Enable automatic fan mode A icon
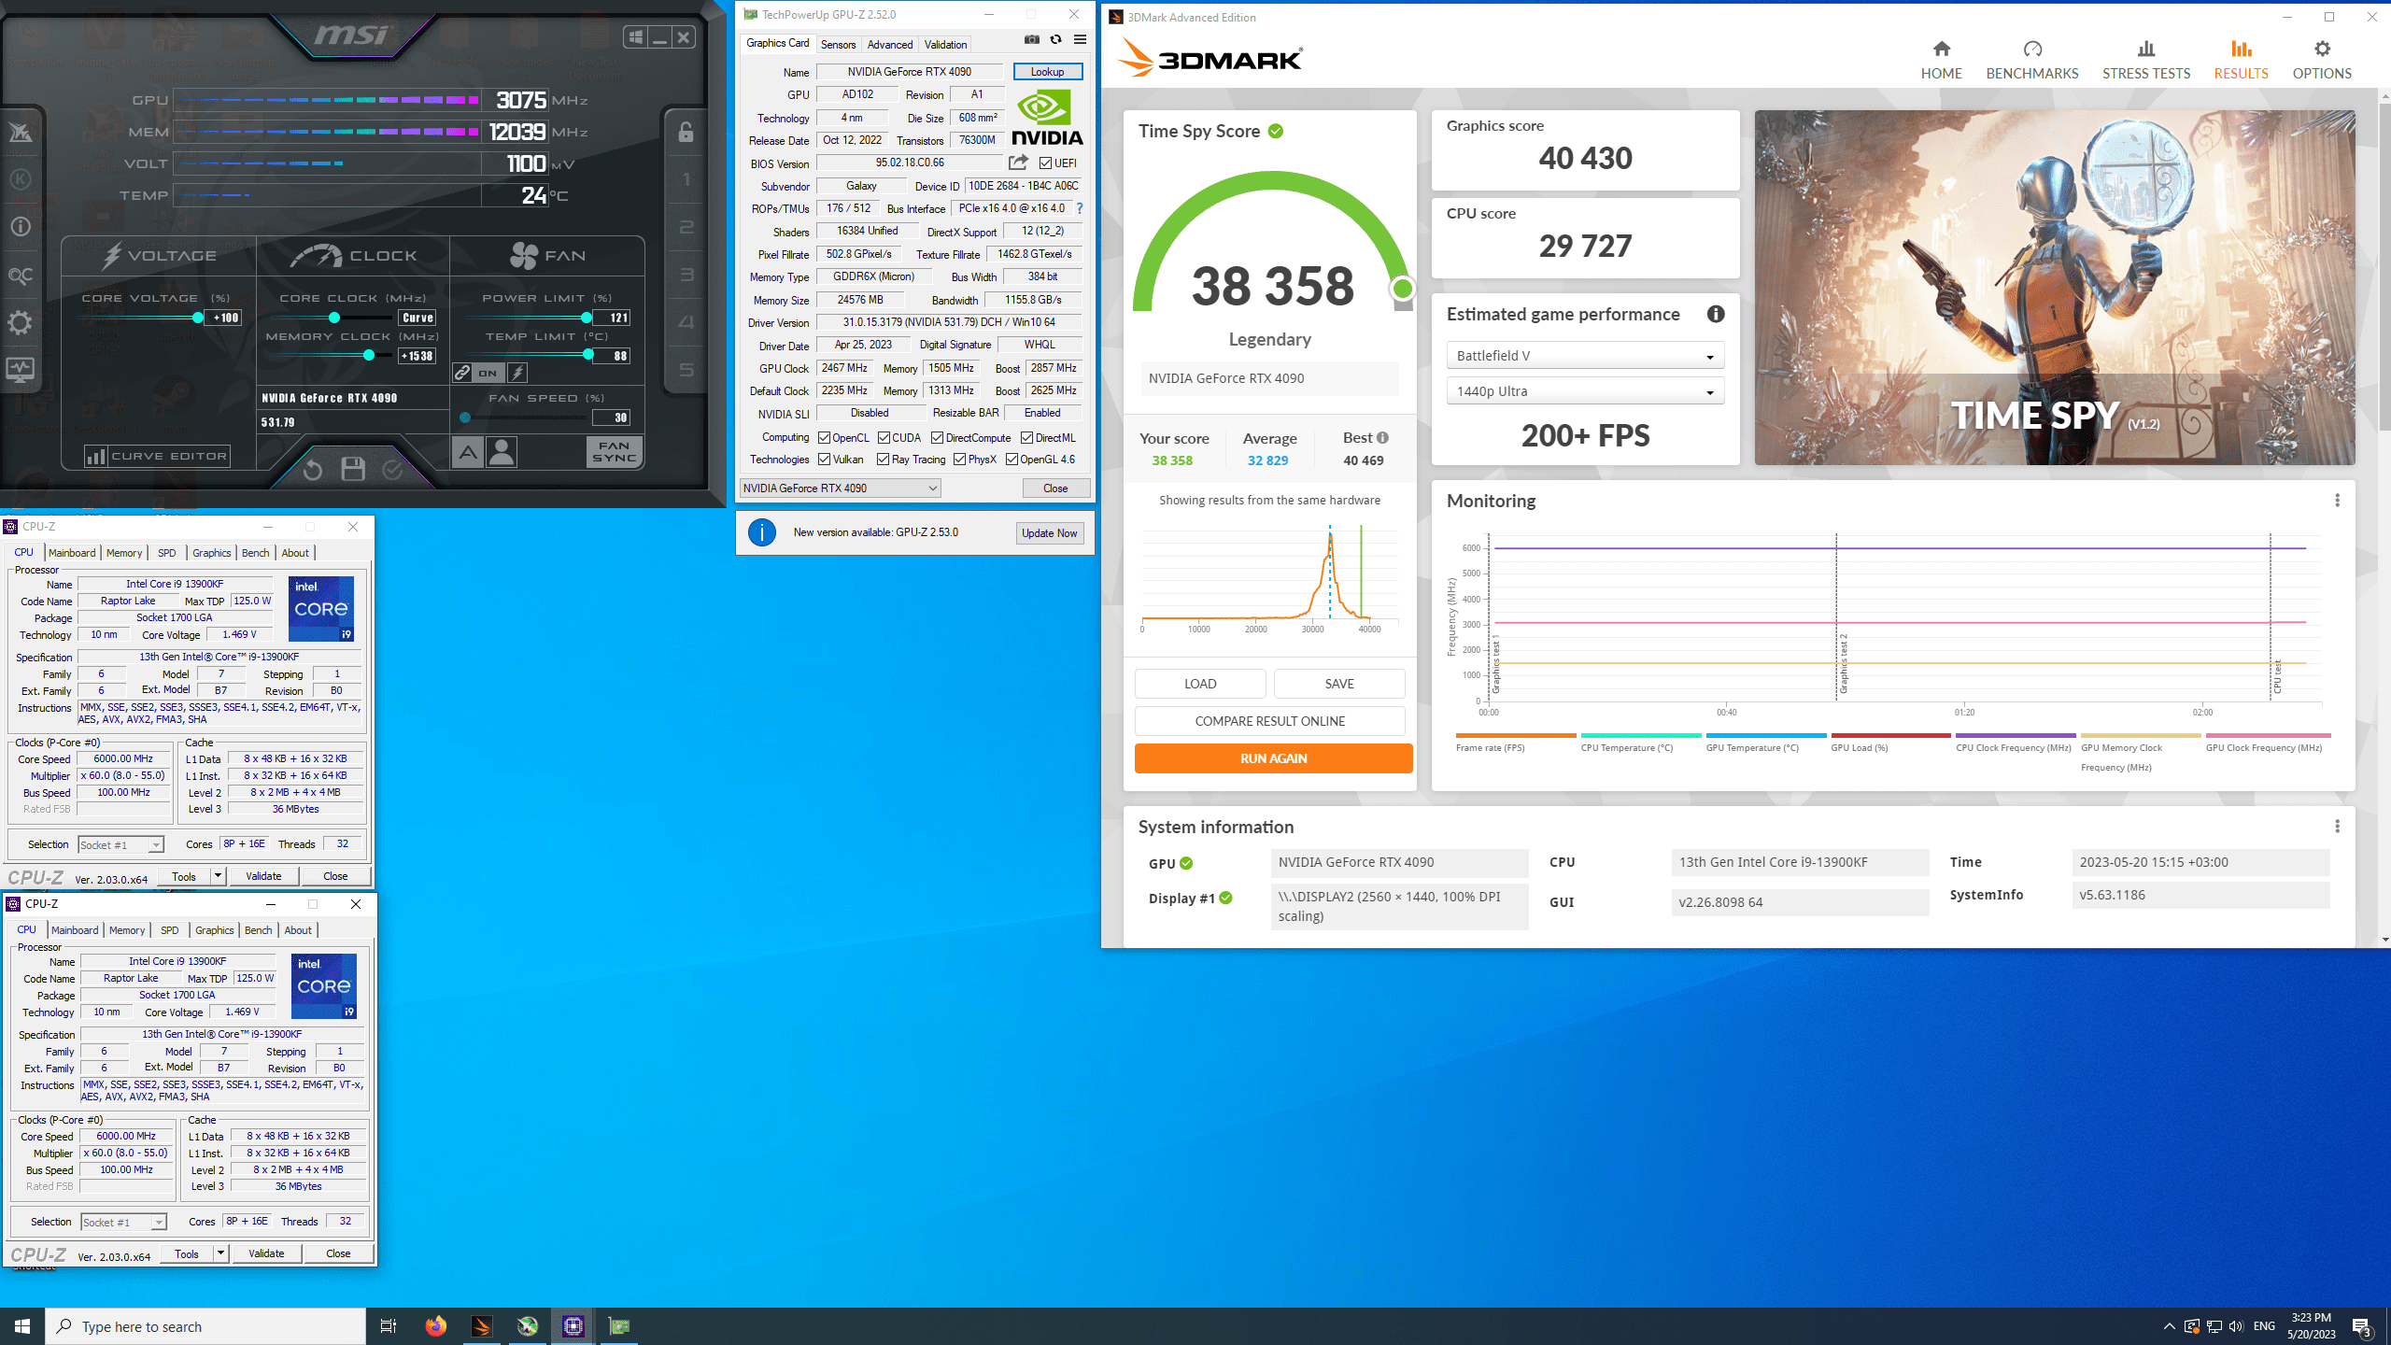The height and width of the screenshot is (1345, 2391). point(468,453)
